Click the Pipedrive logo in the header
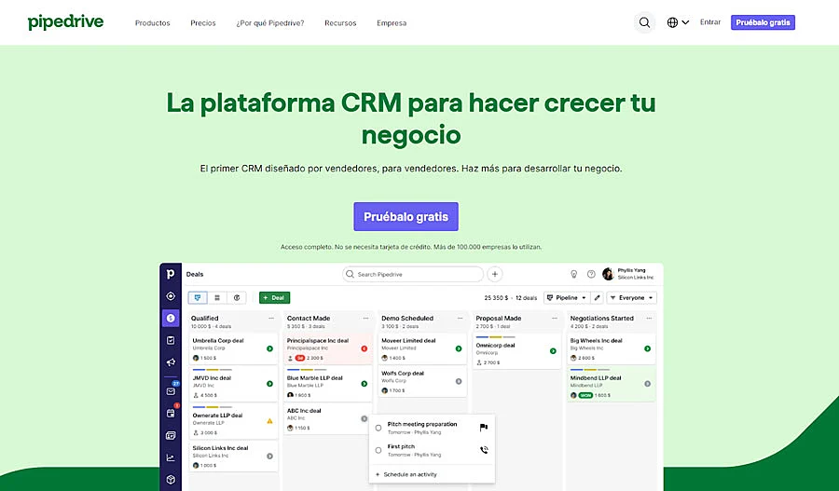Viewport: 839px width, 491px height. click(x=65, y=22)
